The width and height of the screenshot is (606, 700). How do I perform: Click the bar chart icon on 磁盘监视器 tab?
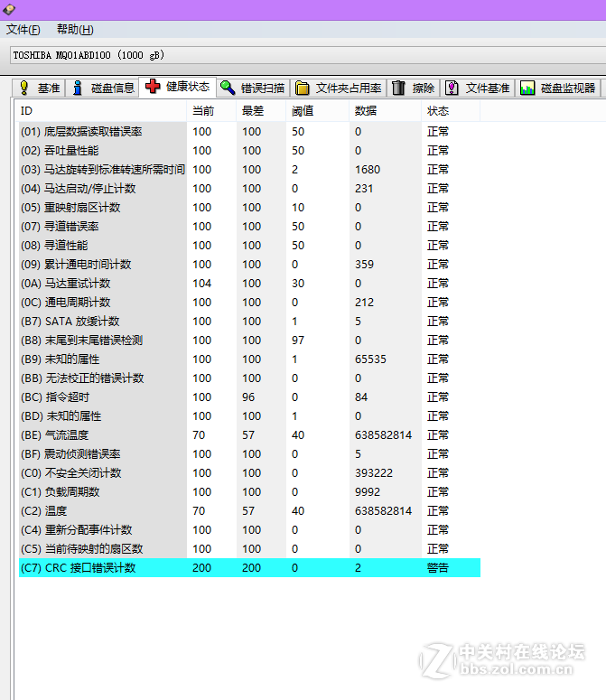point(527,88)
